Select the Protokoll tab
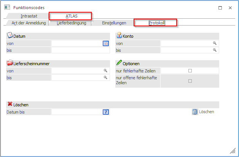This screenshot has height=157, width=239. pos(156,23)
